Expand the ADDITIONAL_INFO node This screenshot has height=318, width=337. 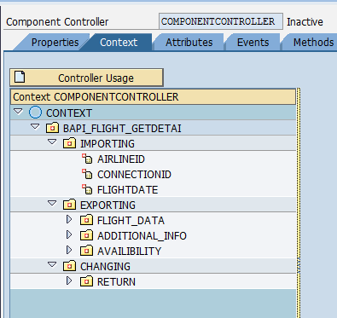pyautogui.click(x=69, y=234)
